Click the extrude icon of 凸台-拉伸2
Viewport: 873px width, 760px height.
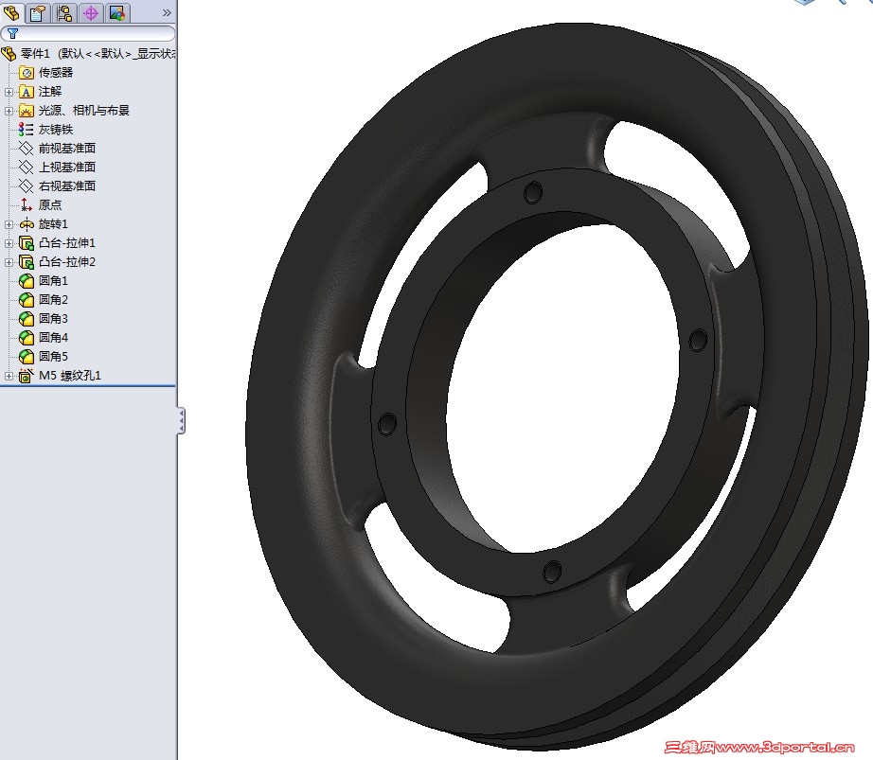(27, 262)
